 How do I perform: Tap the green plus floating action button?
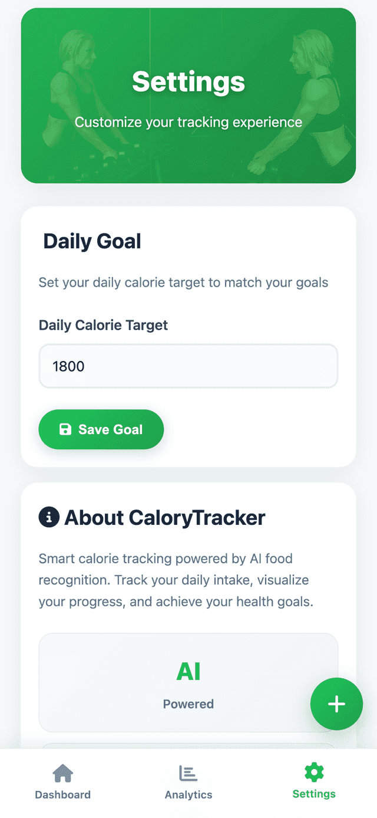(x=336, y=704)
